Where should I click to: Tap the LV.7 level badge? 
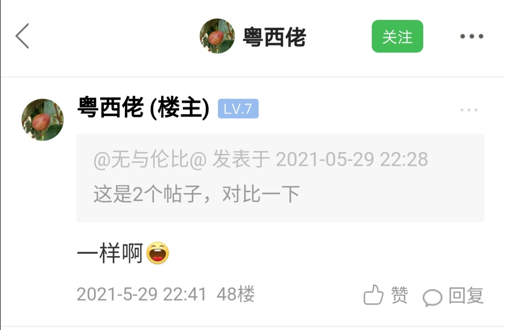[238, 109]
